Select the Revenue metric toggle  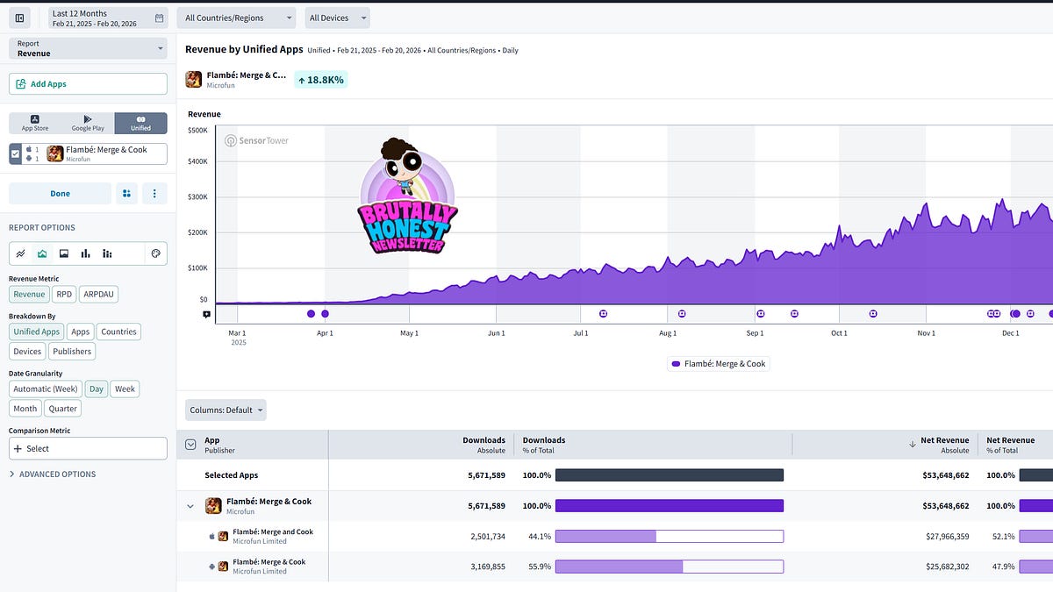pyautogui.click(x=29, y=295)
